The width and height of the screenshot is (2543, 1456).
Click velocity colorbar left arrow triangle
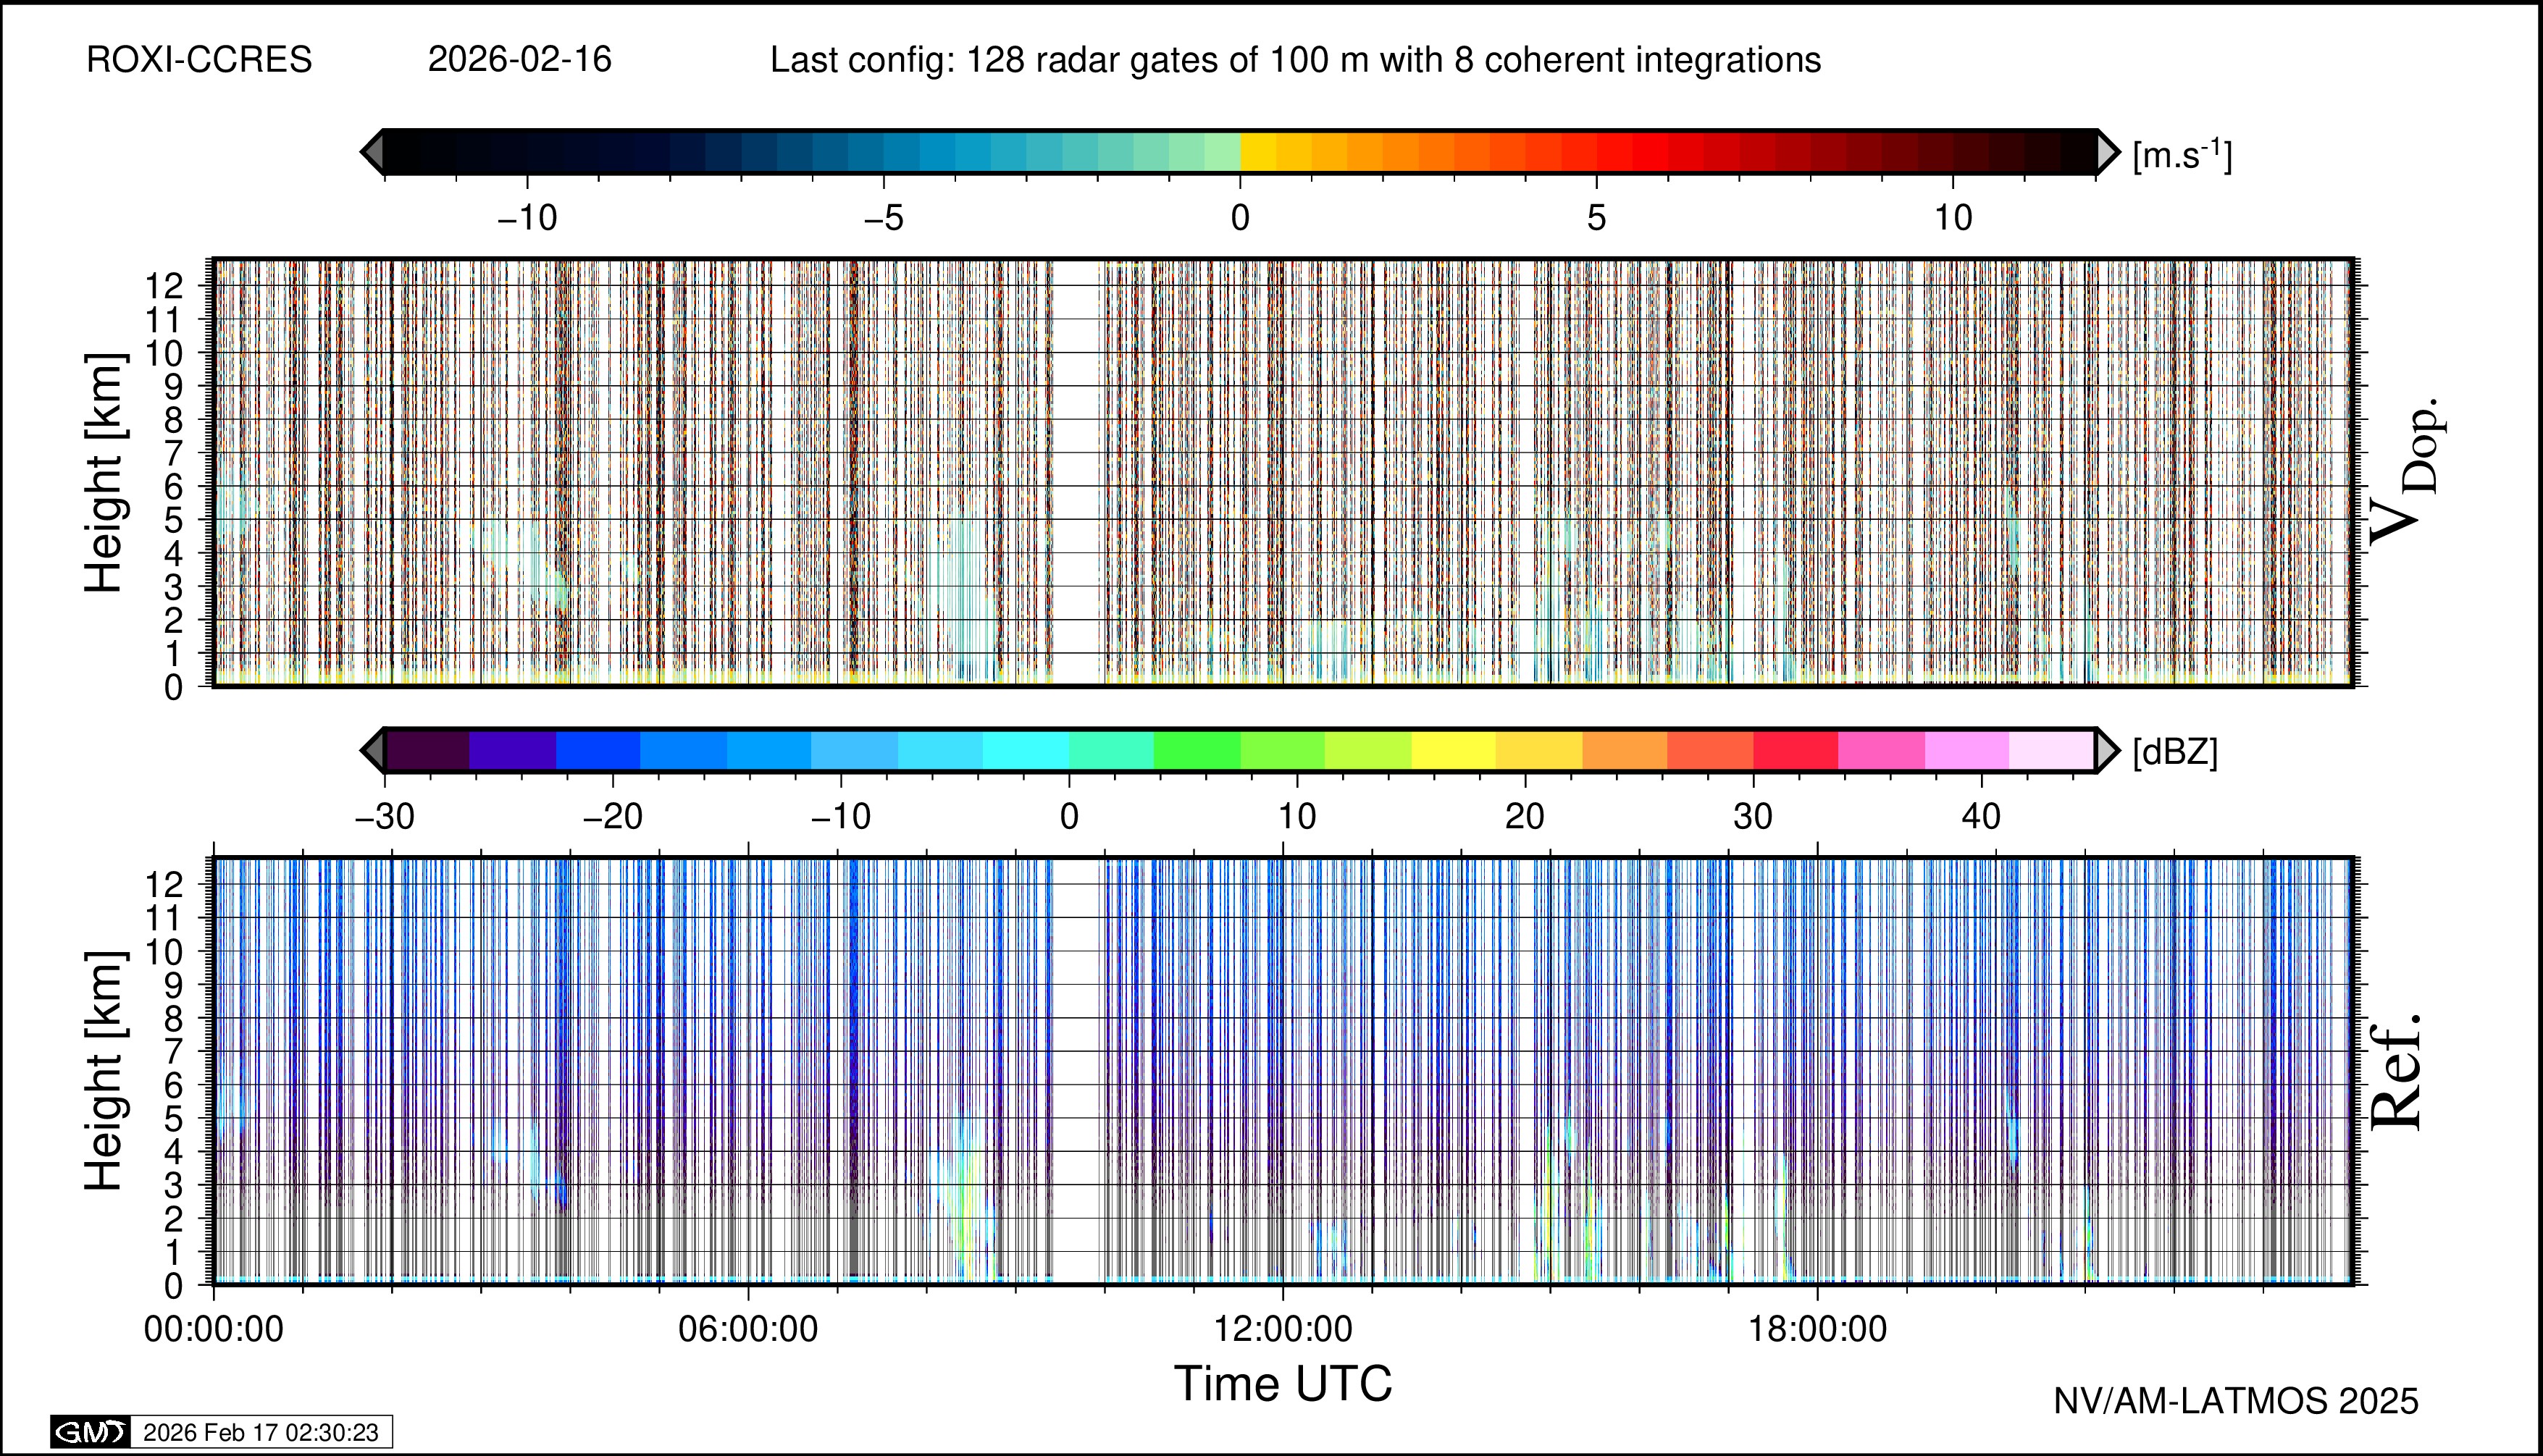point(372,152)
